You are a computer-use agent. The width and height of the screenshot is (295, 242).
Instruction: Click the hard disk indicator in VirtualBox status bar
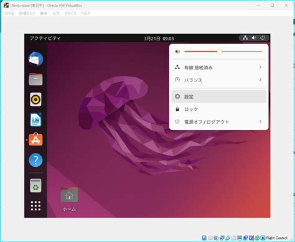[204, 238]
